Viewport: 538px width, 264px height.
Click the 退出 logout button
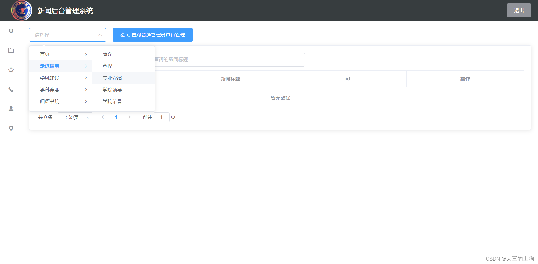(x=519, y=10)
